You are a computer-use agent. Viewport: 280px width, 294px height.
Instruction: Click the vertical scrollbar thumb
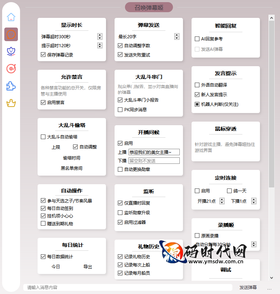[x=271, y=100]
